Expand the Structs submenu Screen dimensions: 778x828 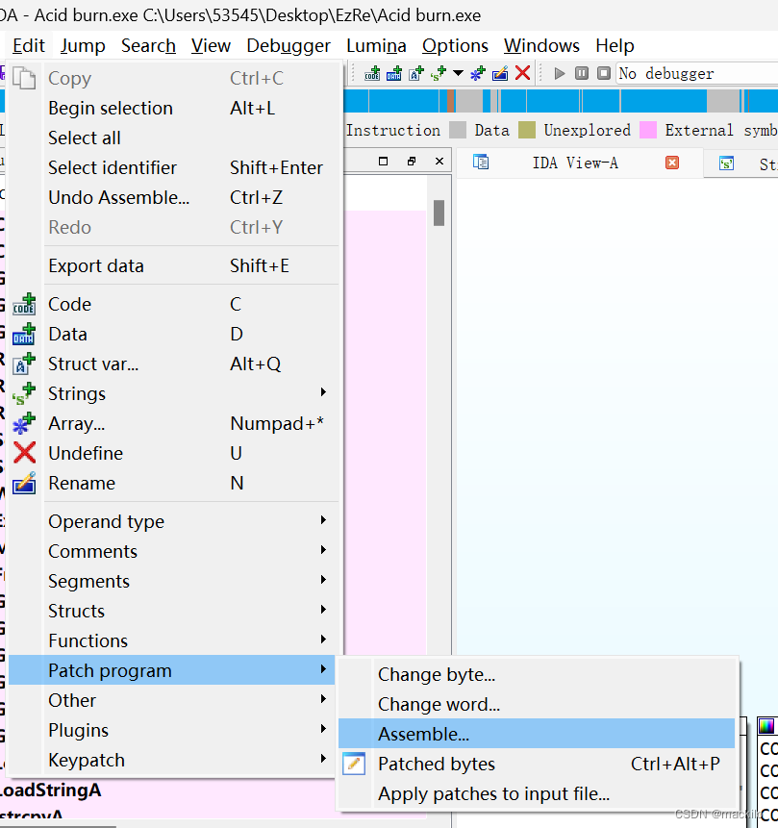coord(172,611)
